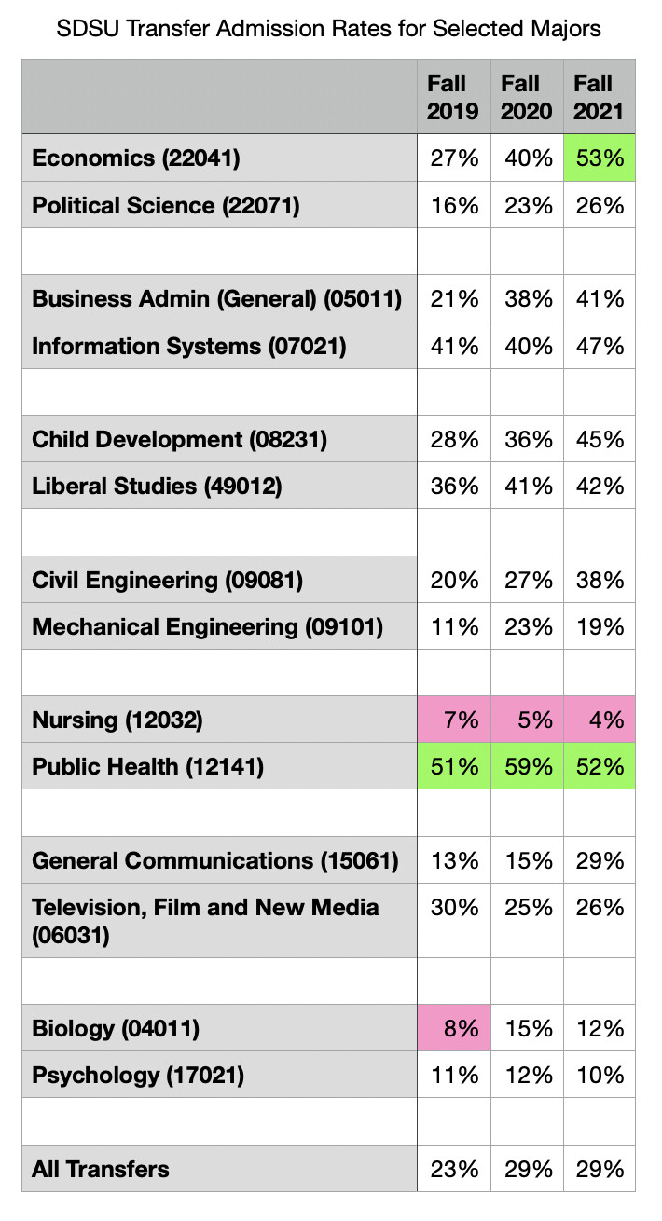Image resolution: width=662 pixels, height=1221 pixels.
Task: Select Liberal Studies Fall 2020 value
Action: pos(527,487)
